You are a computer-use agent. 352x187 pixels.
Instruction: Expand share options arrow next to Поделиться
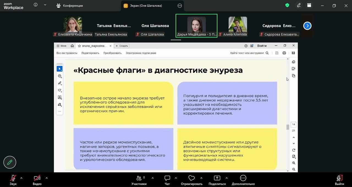coord(227,178)
